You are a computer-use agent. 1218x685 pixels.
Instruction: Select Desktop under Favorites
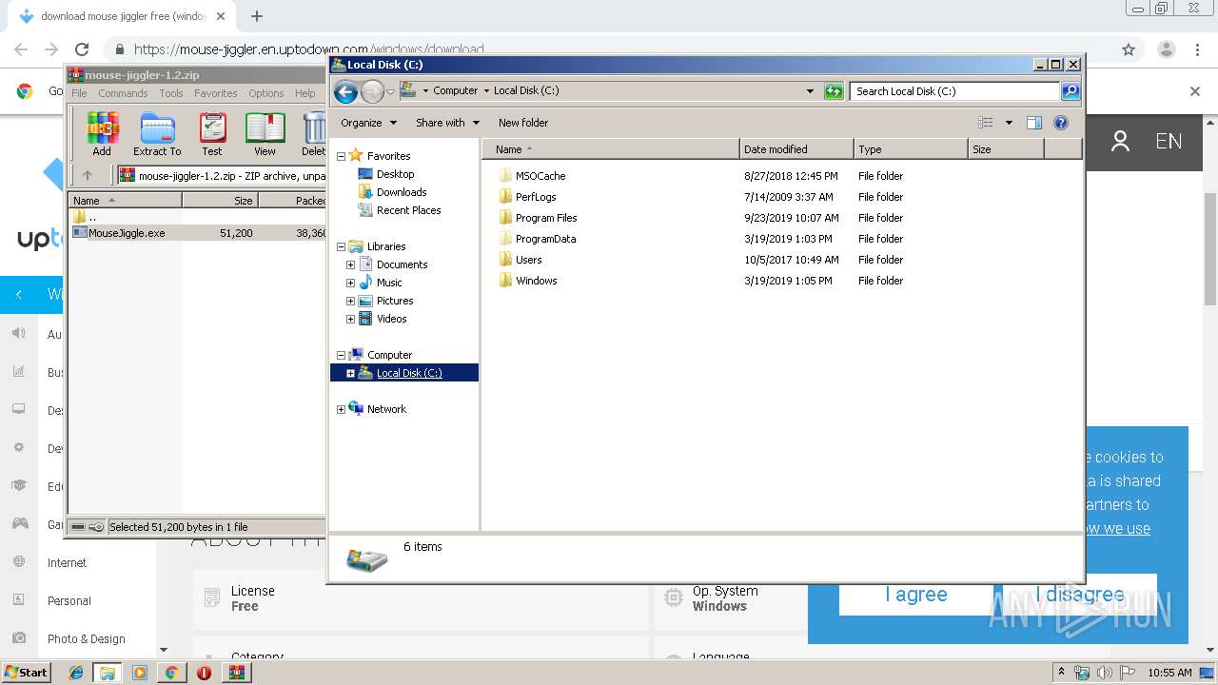pyautogui.click(x=395, y=174)
